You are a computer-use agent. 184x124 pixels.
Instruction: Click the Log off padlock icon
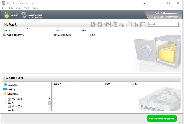(6, 15)
